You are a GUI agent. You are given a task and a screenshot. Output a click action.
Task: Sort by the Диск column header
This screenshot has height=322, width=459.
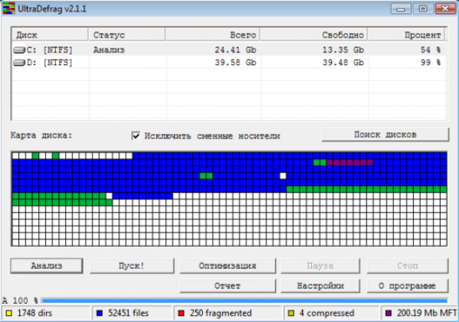coord(50,35)
